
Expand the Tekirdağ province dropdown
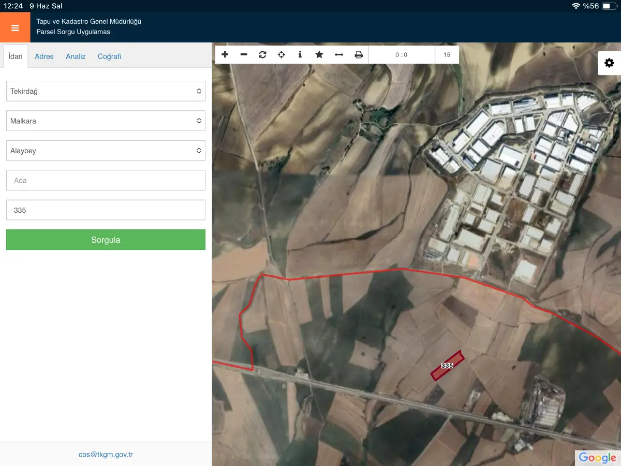click(106, 91)
